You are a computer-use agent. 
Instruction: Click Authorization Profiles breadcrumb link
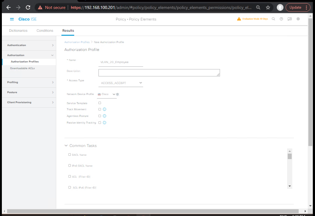point(77,42)
